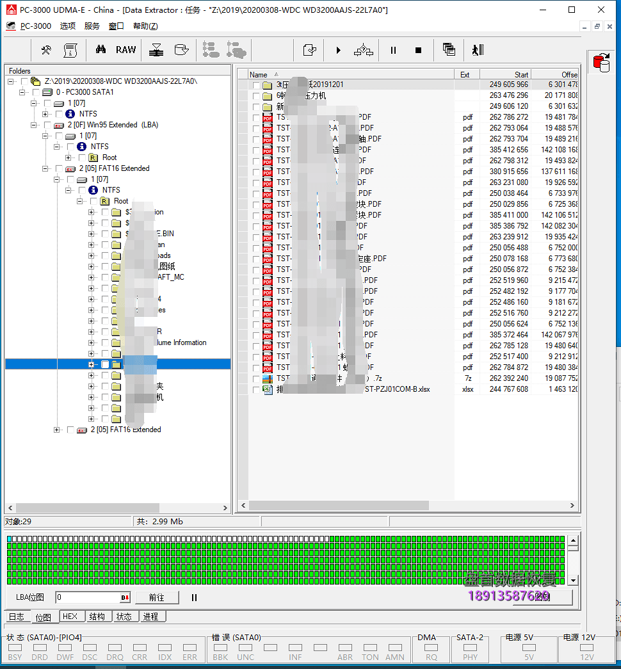This screenshot has height=669, width=621.
Task: Sort file list by Ext column header
Action: pos(467,75)
